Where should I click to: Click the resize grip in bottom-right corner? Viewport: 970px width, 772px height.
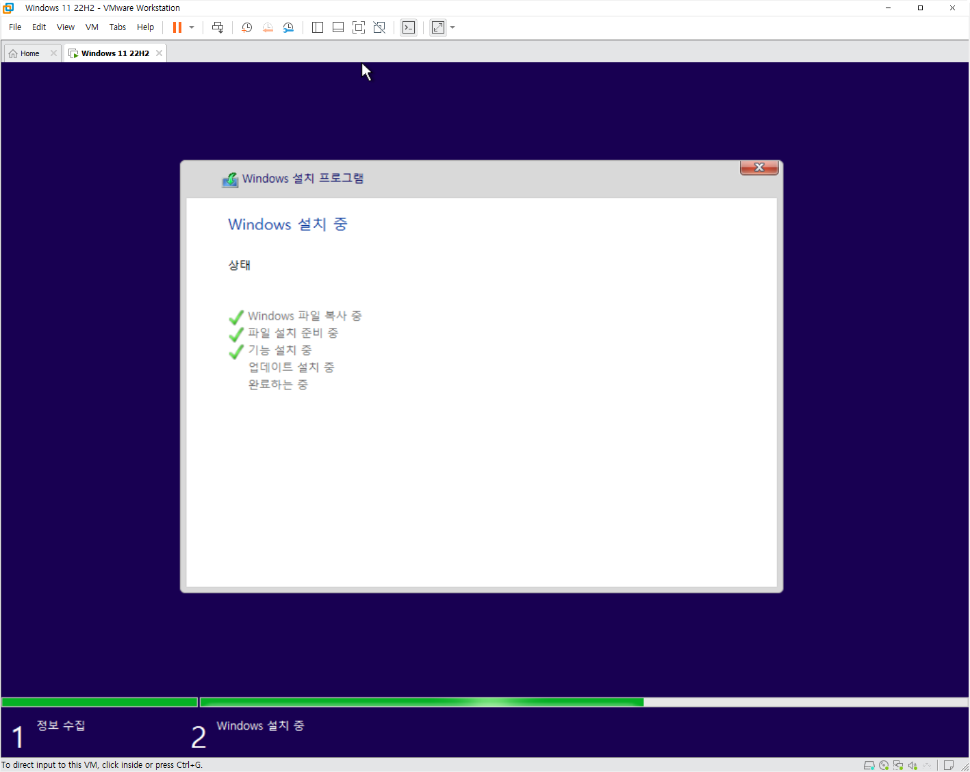point(965,767)
